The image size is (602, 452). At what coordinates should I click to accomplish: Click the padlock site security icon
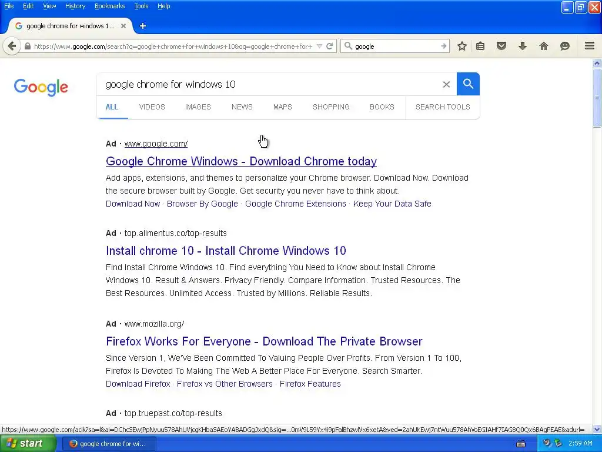[x=27, y=46]
